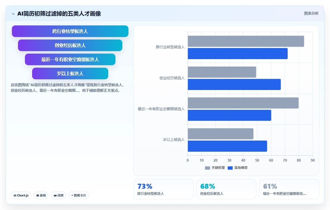Click the small icon before the chart title
The image size is (330, 210).
click(13, 14)
